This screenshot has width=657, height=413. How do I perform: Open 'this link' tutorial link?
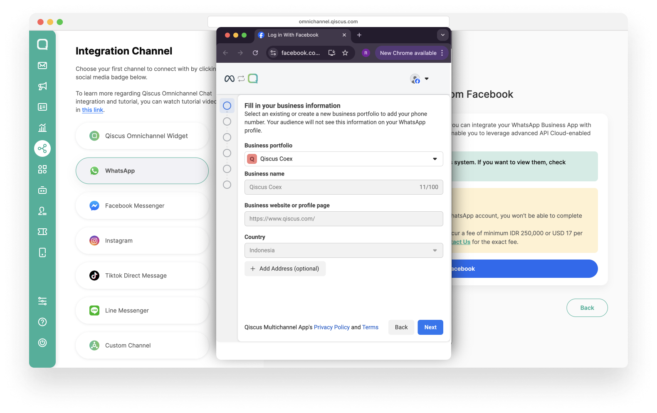[x=92, y=110]
